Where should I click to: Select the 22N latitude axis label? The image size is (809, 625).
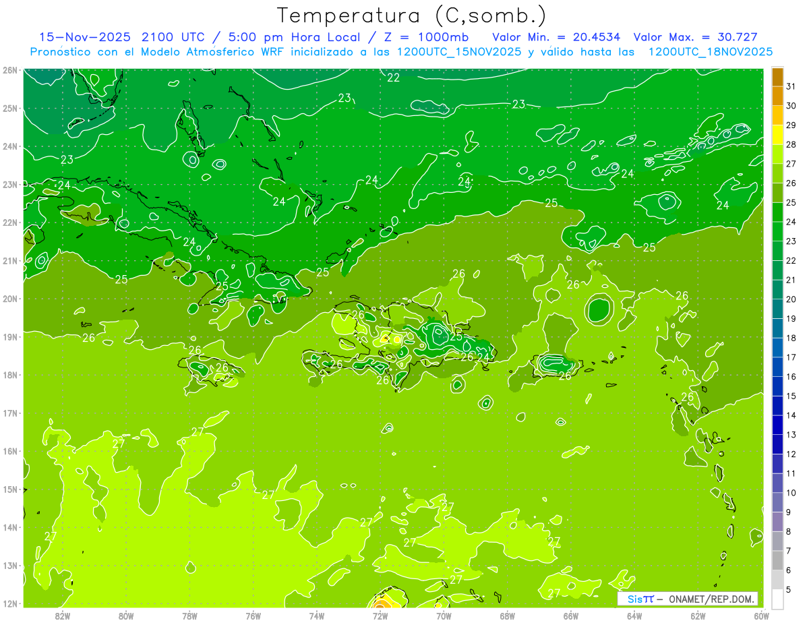point(9,222)
